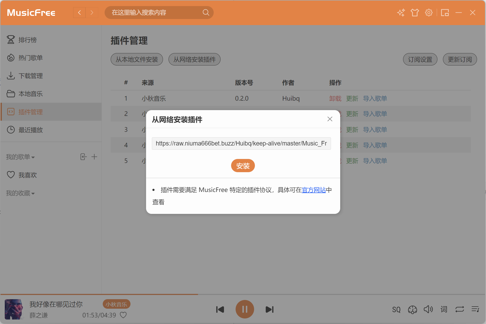The height and width of the screenshot is (324, 486).
Task: Click 从本地文件安装 button
Action: pos(137,59)
